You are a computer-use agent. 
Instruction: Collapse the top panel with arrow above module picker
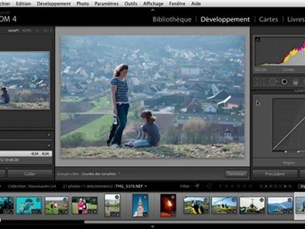[x=152, y=10]
